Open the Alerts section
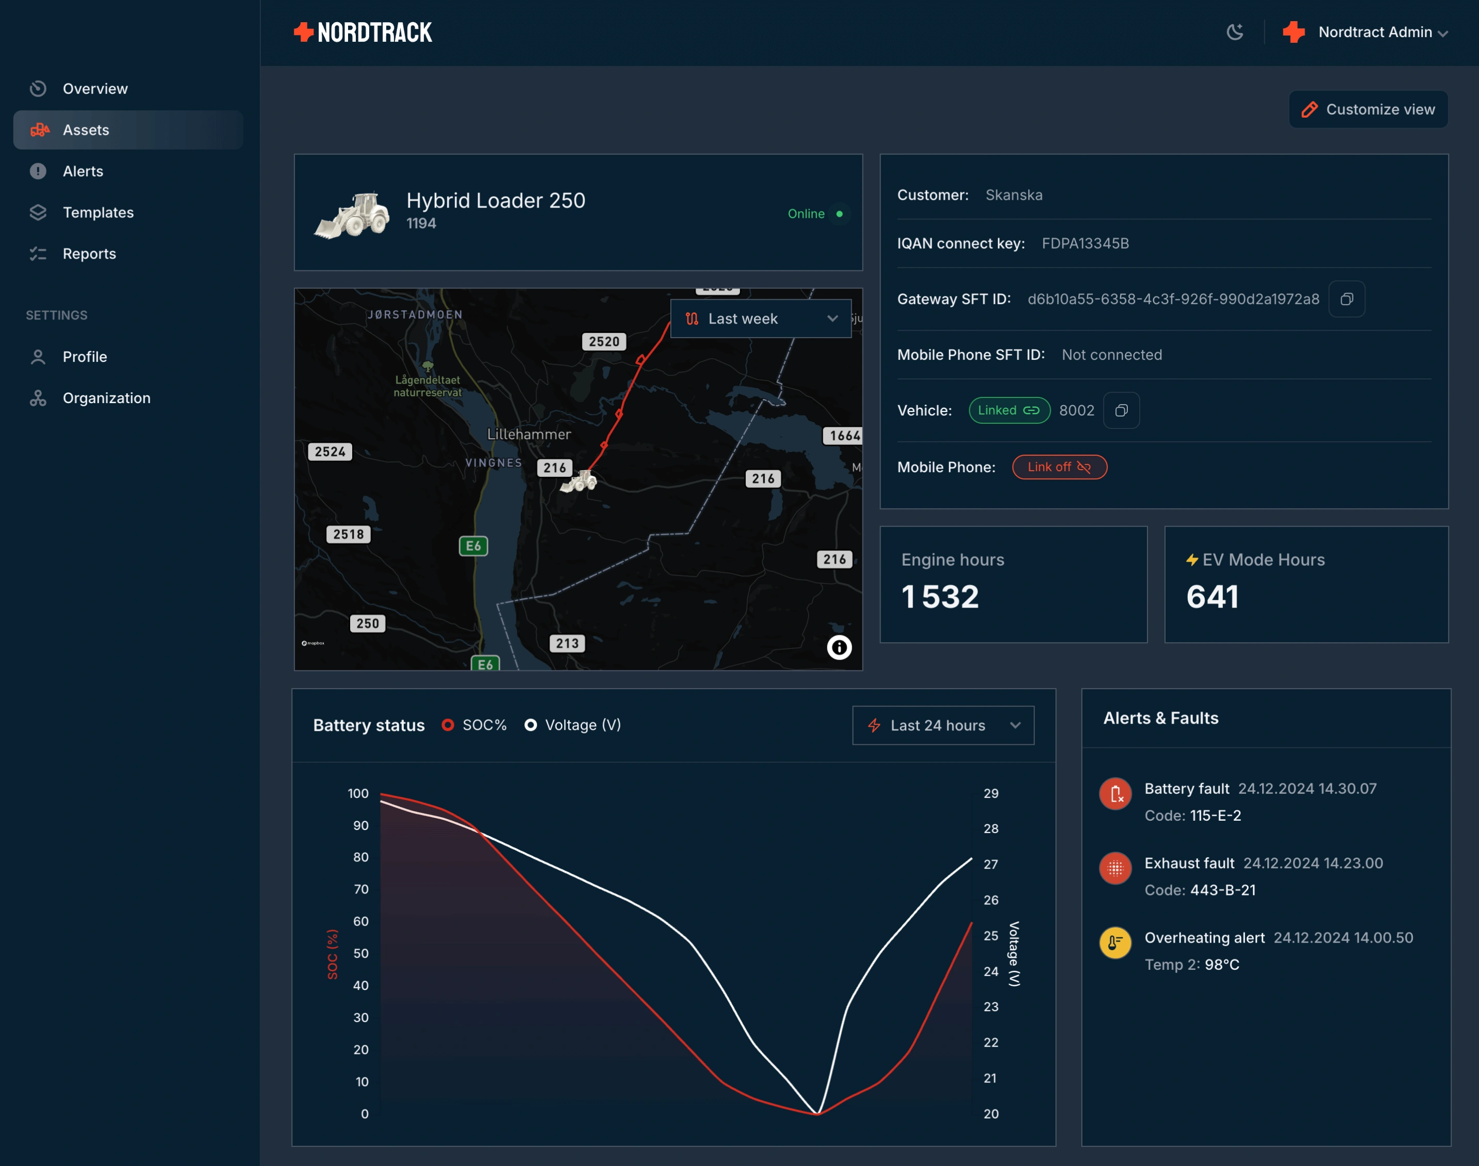Screen dimensions: 1479x1166 click(129, 171)
